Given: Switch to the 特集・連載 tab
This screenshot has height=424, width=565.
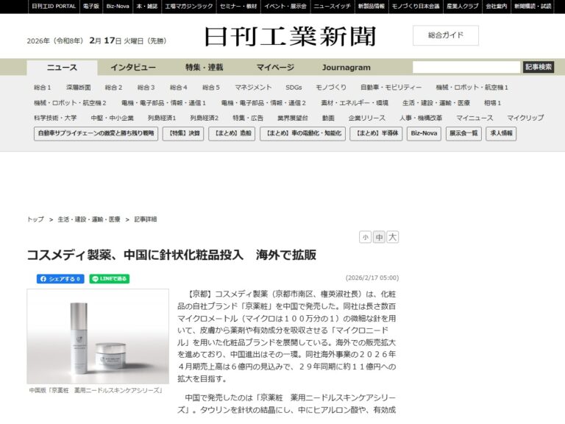Looking at the screenshot, I should 205,68.
